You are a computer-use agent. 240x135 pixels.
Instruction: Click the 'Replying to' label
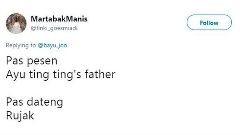pos(21,45)
